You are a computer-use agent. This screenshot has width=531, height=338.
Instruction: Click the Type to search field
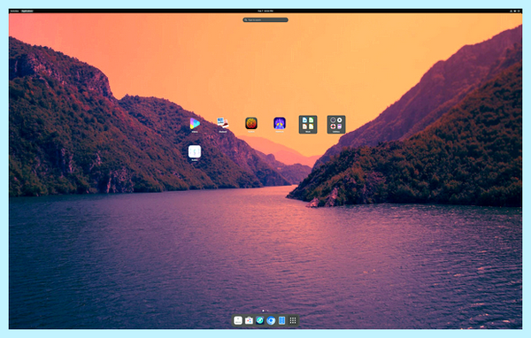coord(265,20)
